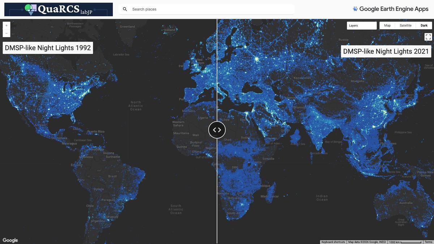
Task: Click the Australia country label
Action: pyautogui.click(x=406, y=203)
